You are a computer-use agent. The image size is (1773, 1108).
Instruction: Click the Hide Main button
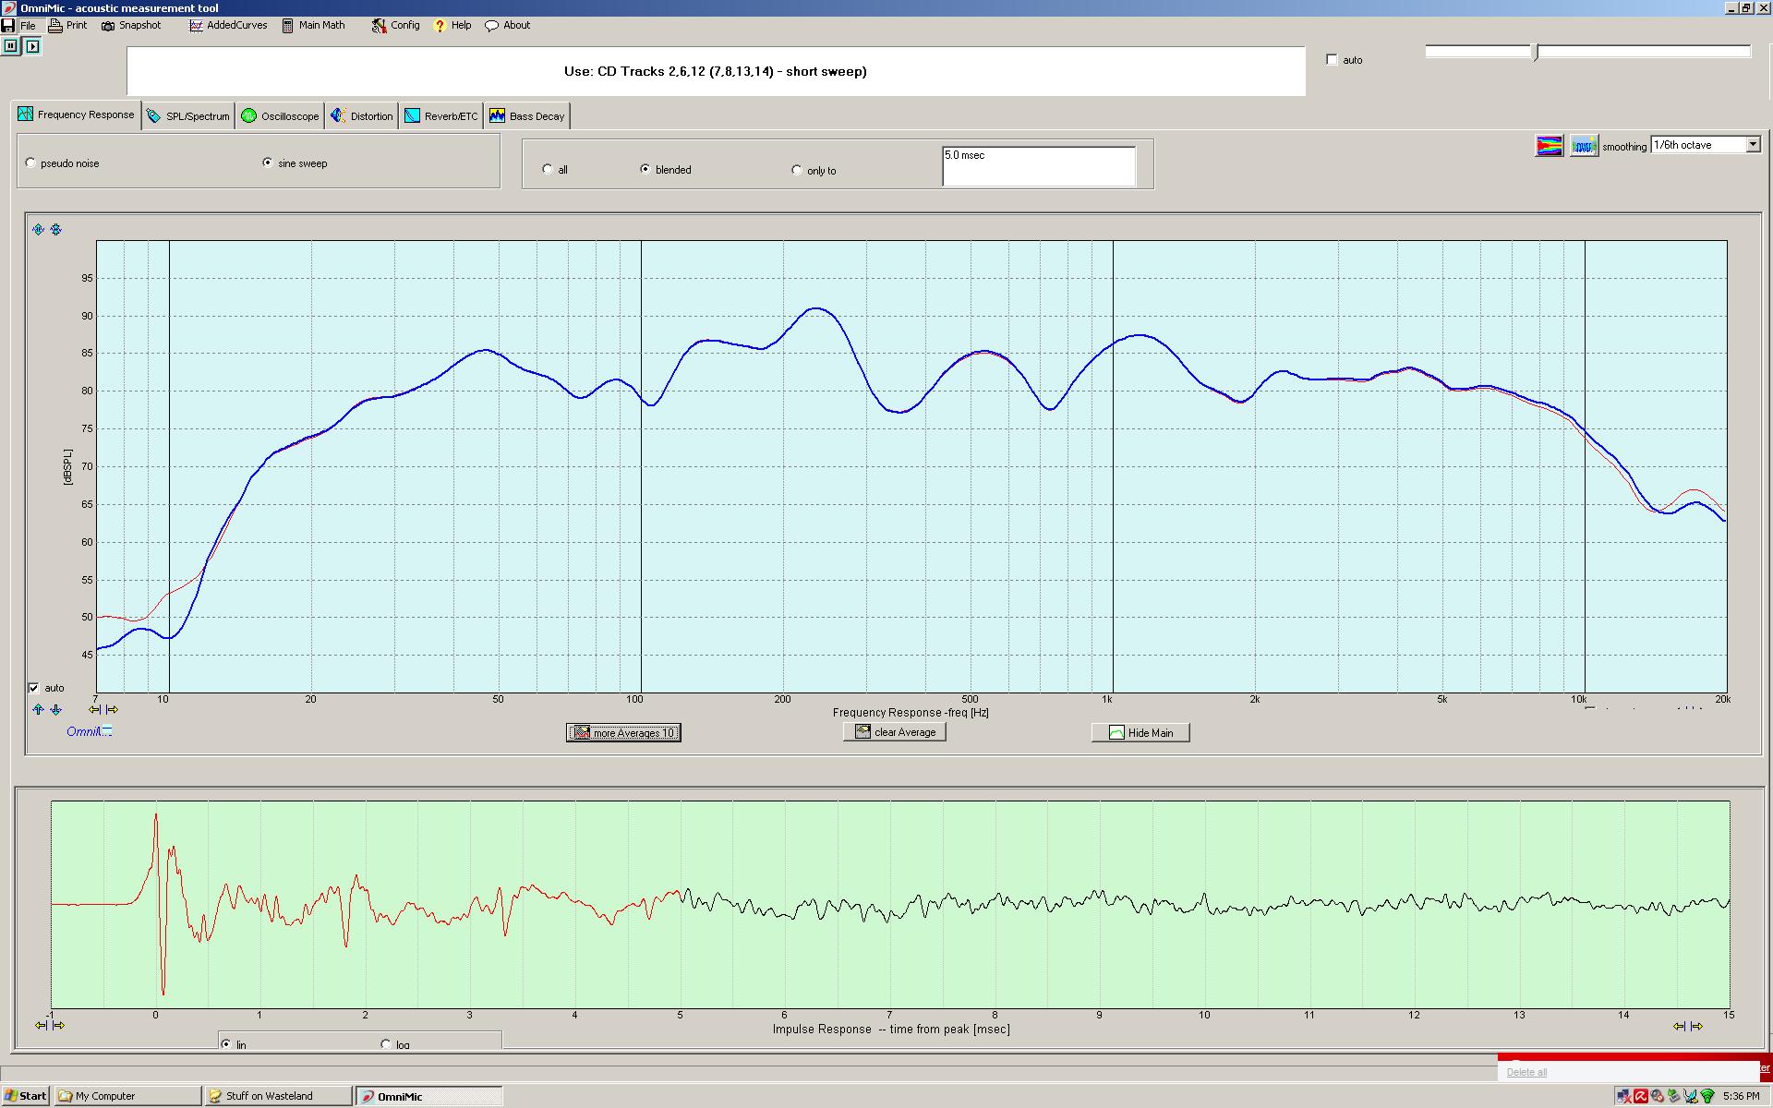coord(1140,733)
